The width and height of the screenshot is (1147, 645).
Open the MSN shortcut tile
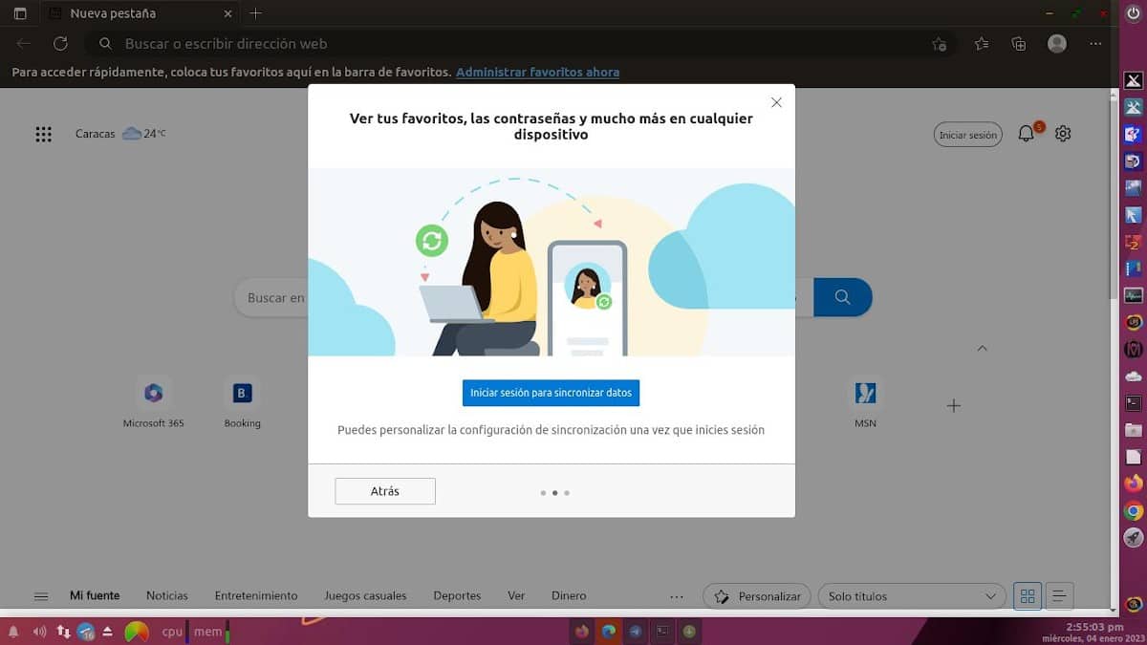(x=865, y=393)
